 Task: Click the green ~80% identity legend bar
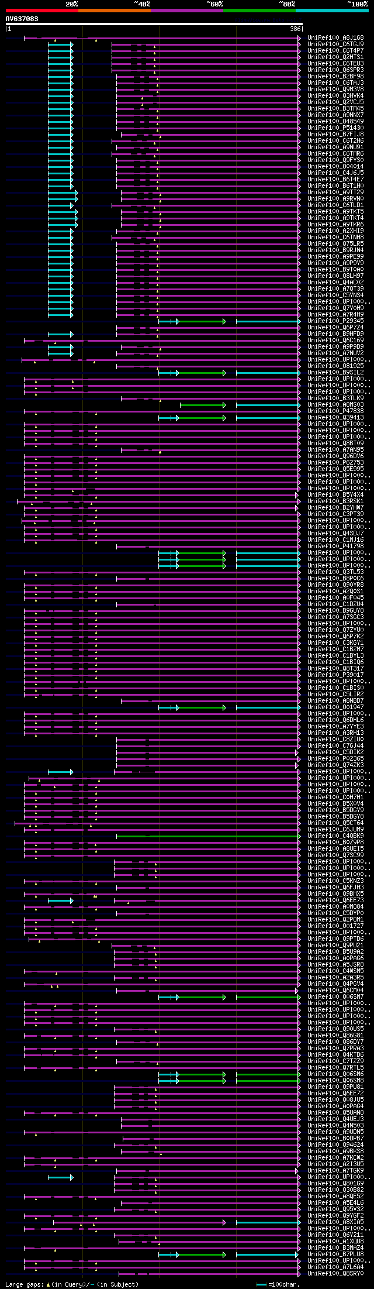pyautogui.click(x=259, y=11)
